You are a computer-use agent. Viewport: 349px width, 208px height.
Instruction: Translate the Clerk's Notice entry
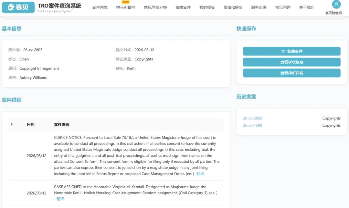[x=200, y=174]
